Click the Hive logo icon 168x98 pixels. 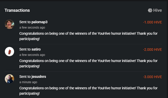point(150,10)
